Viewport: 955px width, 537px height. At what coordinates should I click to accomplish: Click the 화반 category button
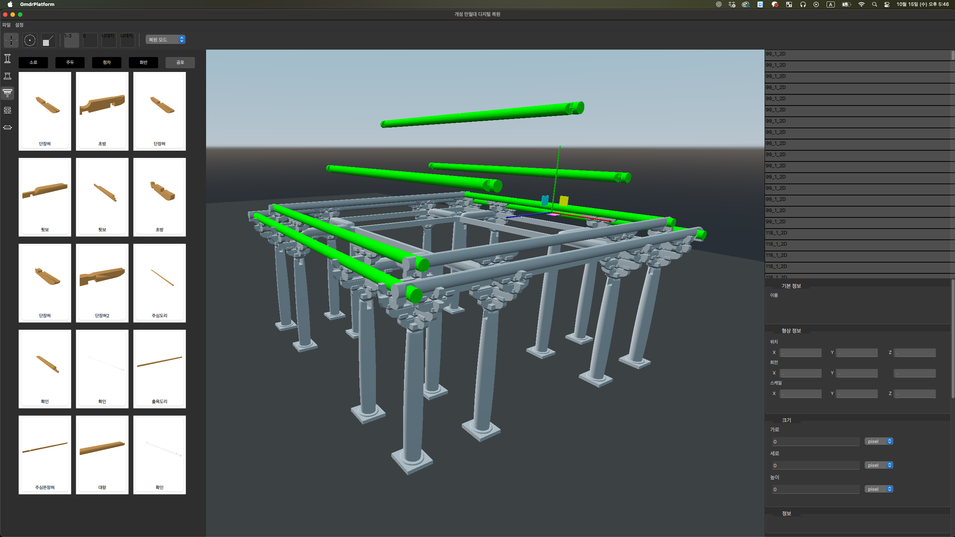tap(143, 62)
